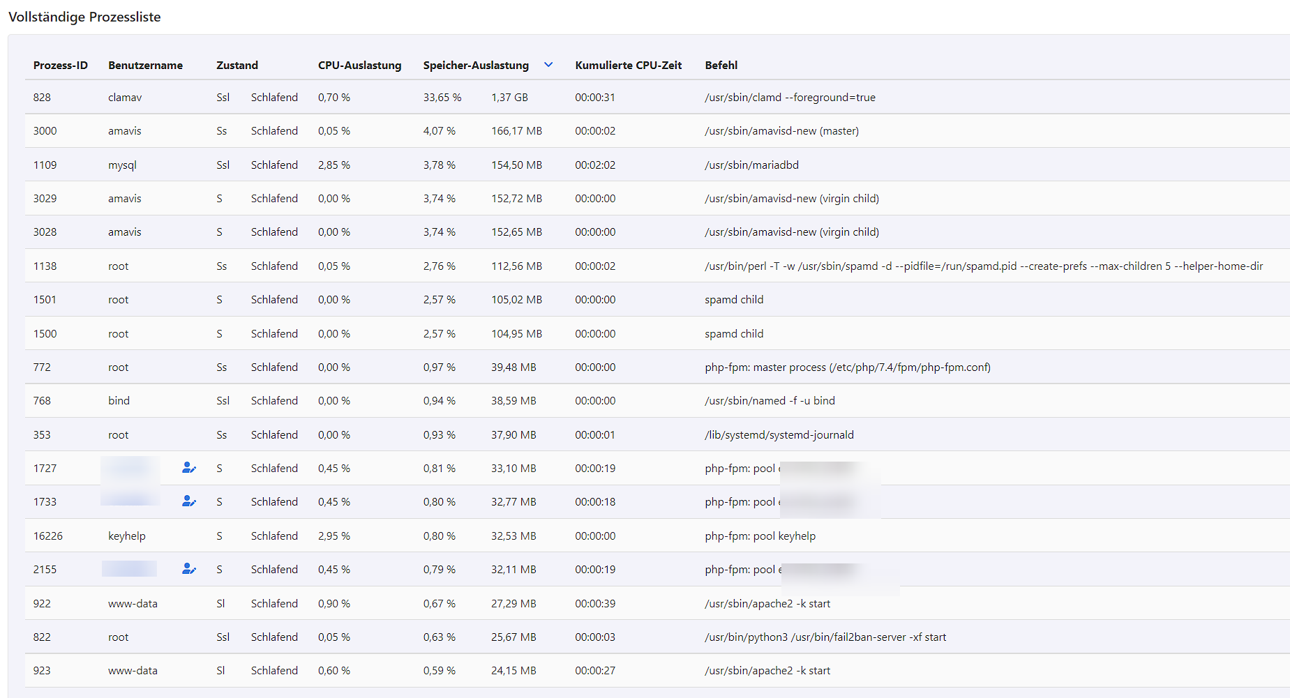
Task: Toggle sort arrow beside Speicher-Auslastung header
Action: [x=548, y=65]
